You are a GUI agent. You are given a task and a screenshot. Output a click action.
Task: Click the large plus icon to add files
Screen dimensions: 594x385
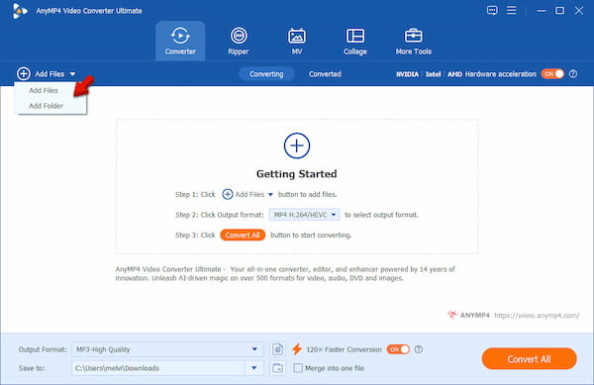(297, 145)
